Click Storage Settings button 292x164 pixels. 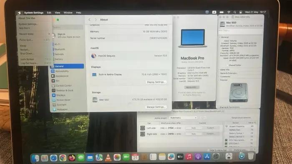(156, 107)
